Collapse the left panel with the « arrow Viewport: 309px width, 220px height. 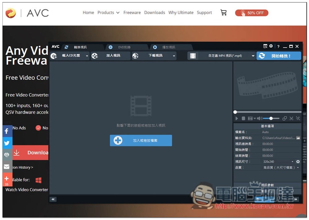[53, 199]
